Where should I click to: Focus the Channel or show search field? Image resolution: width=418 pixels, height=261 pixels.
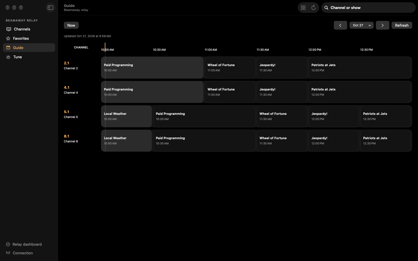[368, 8]
